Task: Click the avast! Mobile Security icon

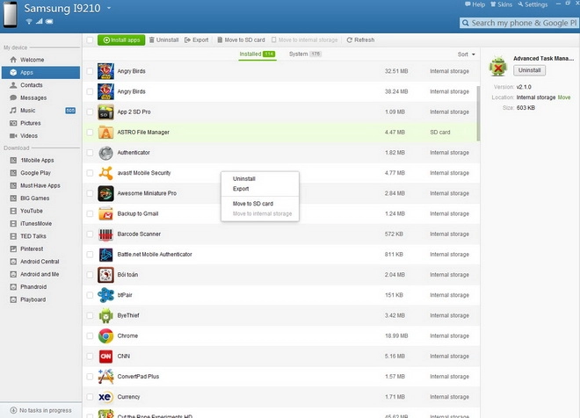Action: (105, 173)
